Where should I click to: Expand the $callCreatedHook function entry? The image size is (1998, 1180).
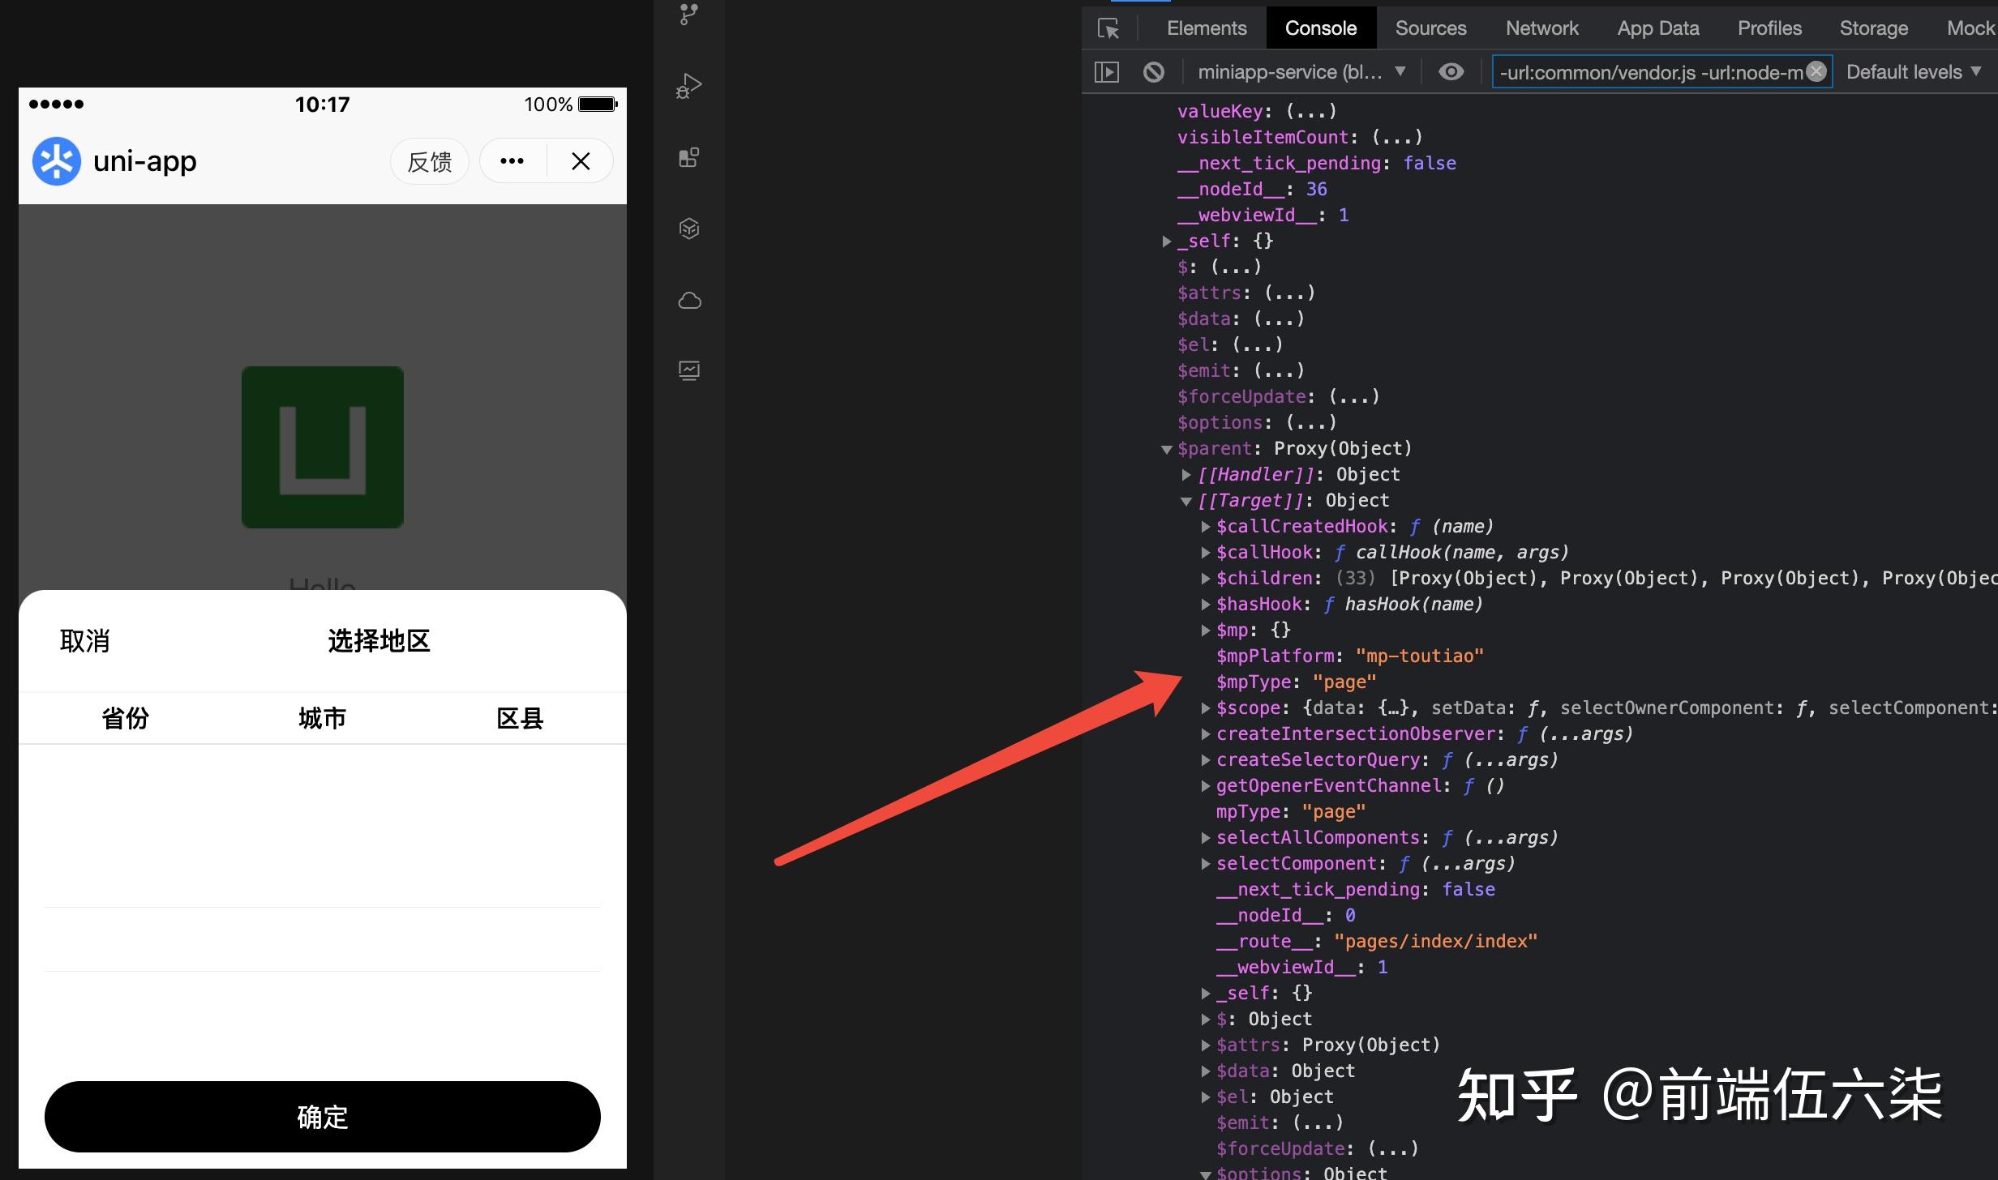pos(1206,527)
